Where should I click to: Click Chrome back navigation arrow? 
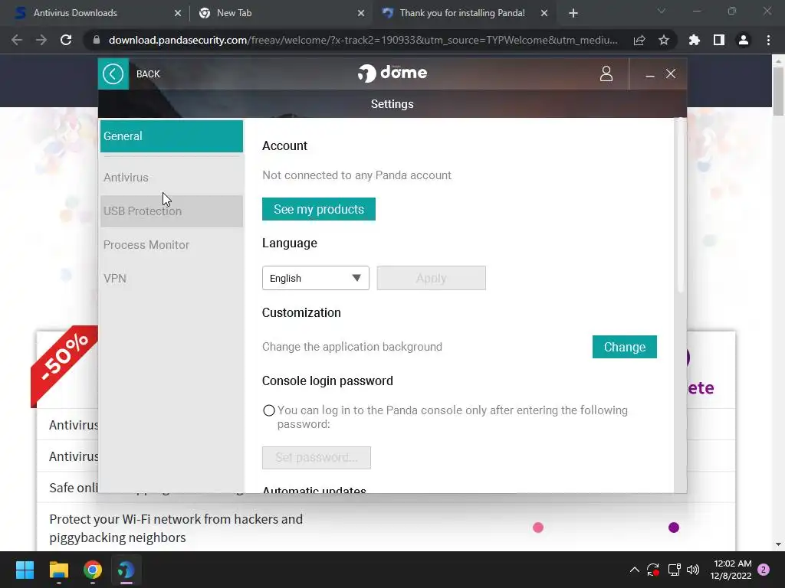[17, 40]
